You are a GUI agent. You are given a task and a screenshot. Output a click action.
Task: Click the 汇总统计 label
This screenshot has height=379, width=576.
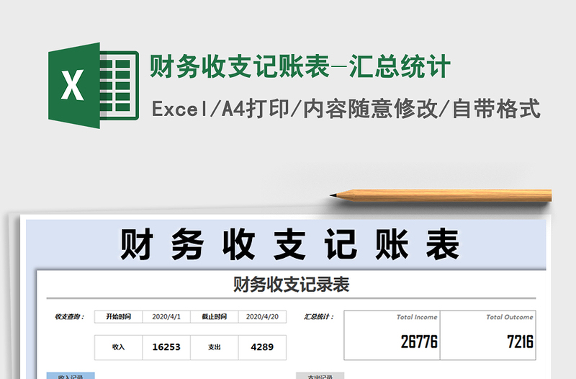(319, 316)
